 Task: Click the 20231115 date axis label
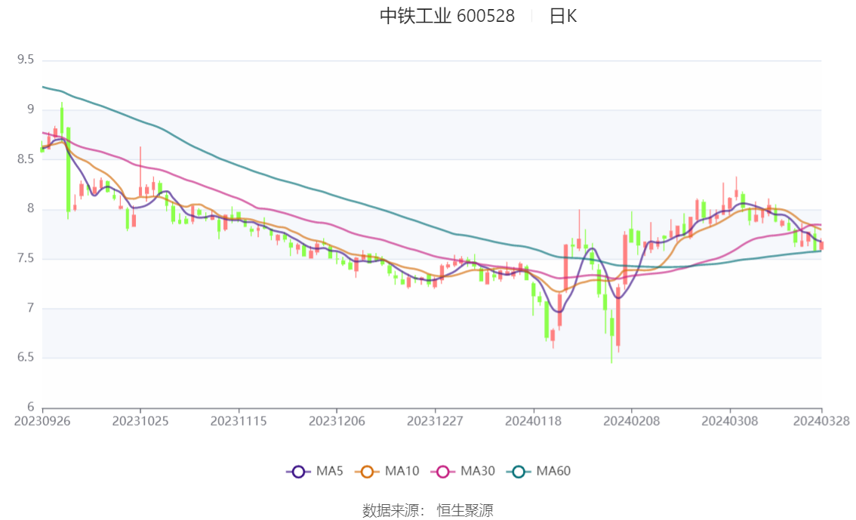coord(239,421)
